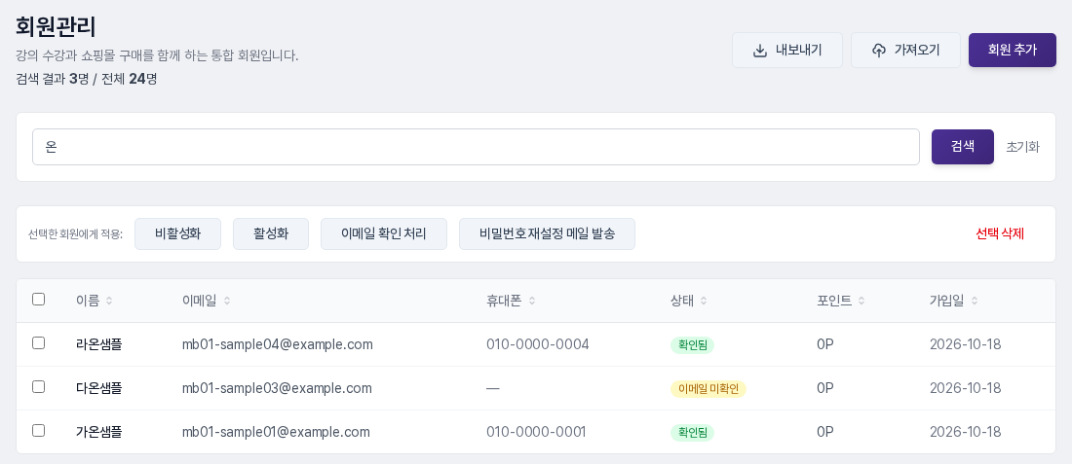Screen dimensions: 1072x464
Task: Click the download icon in 내보내기
Action: click(759, 51)
